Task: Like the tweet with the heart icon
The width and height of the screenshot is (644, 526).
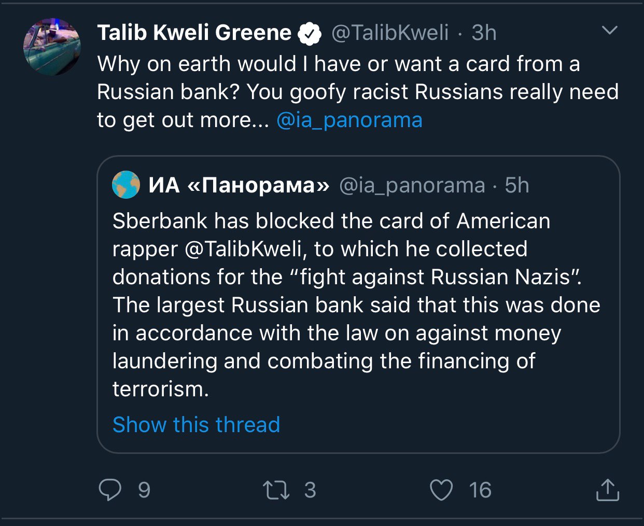Action: (441, 490)
